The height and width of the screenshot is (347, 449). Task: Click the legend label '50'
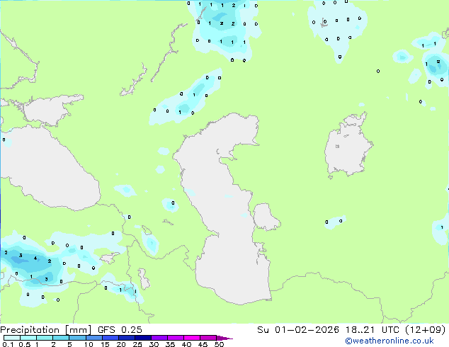coord(219,344)
